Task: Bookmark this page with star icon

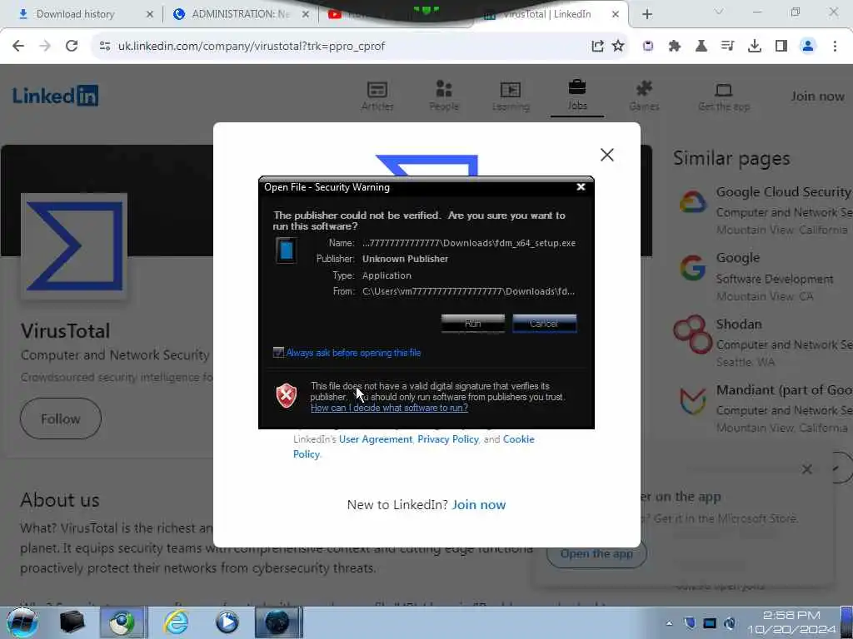Action: click(x=618, y=47)
